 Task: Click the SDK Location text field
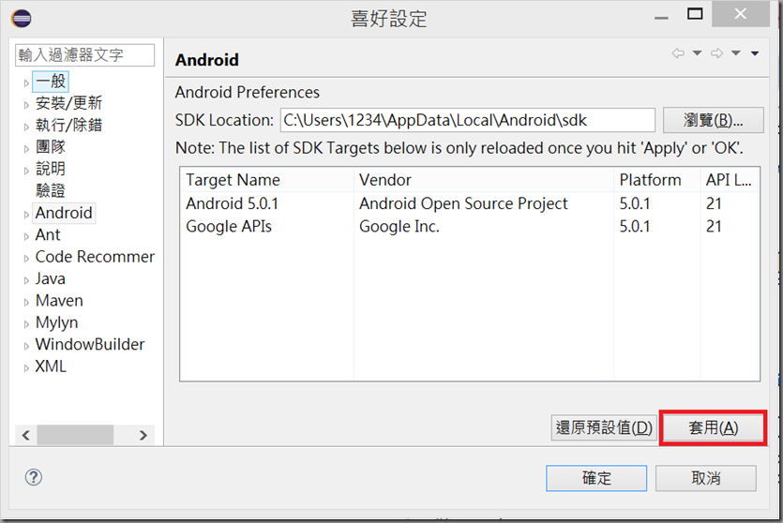coord(466,120)
